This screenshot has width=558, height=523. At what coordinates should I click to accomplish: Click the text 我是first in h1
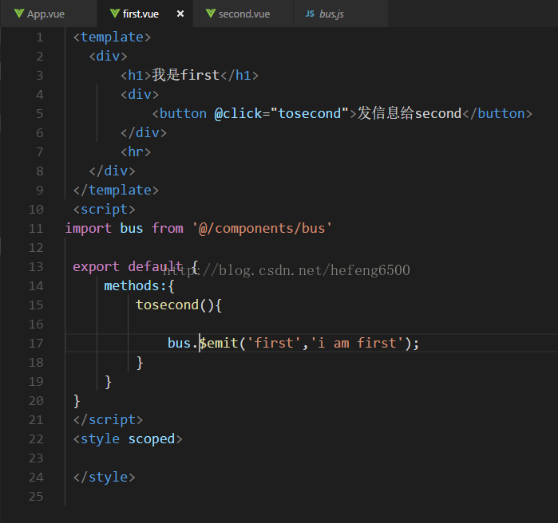[186, 75]
